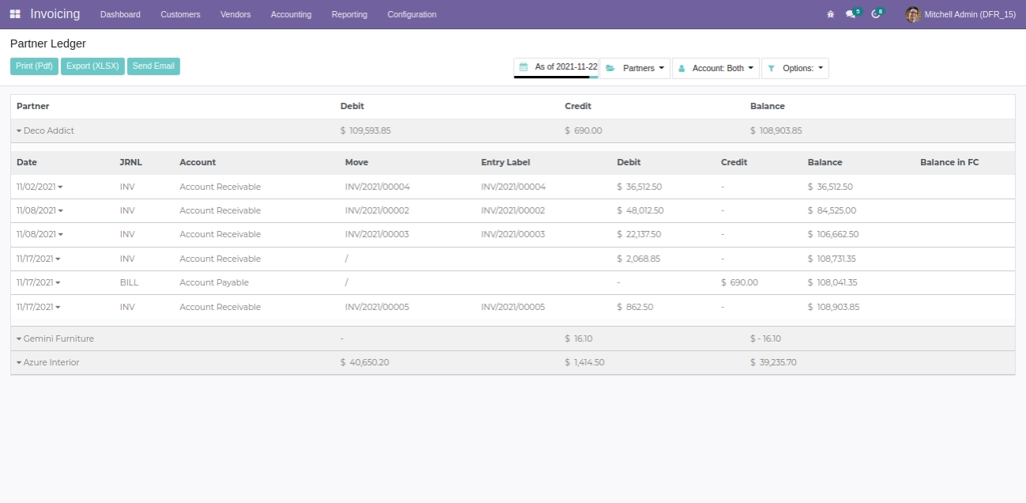
Task: Open the Reporting menu
Action: click(349, 14)
